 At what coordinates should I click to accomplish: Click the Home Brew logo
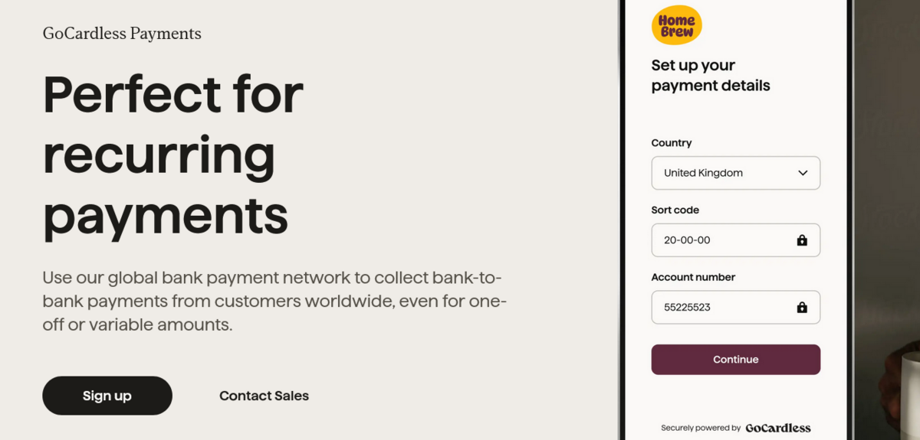676,25
